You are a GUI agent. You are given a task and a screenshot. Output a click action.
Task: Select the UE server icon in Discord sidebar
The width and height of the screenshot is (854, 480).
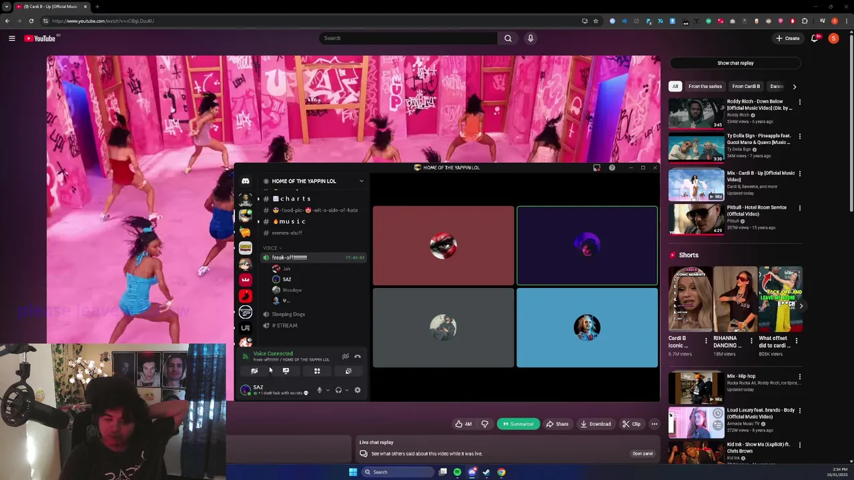click(246, 328)
